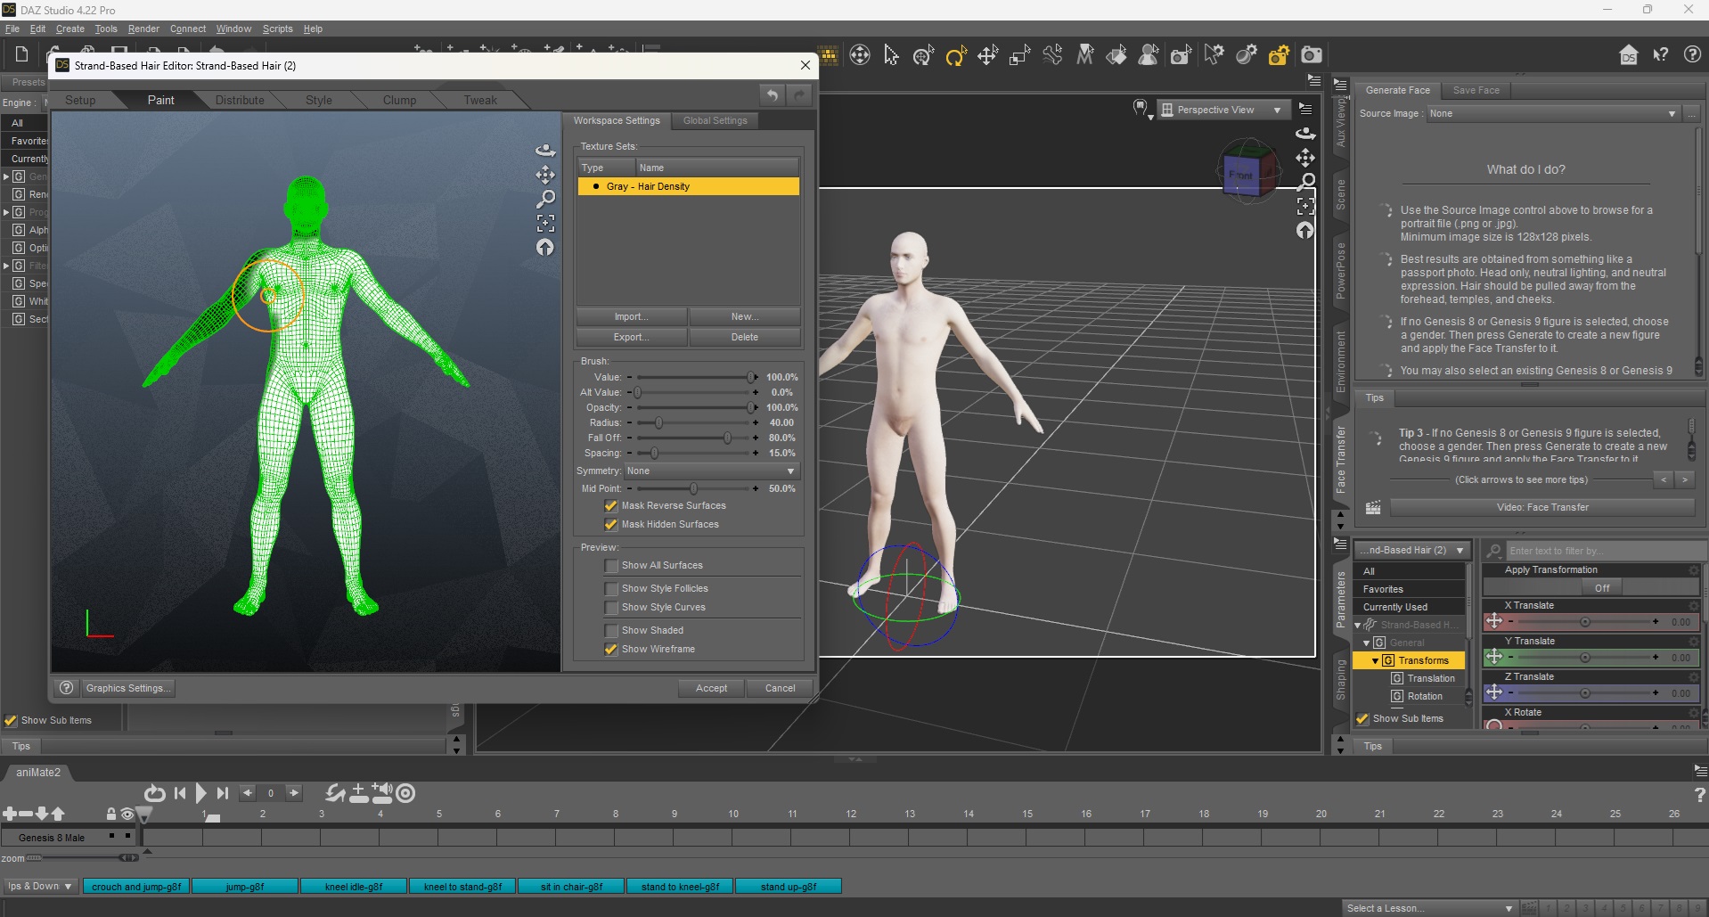Enable Show All Surfaces

(610, 566)
